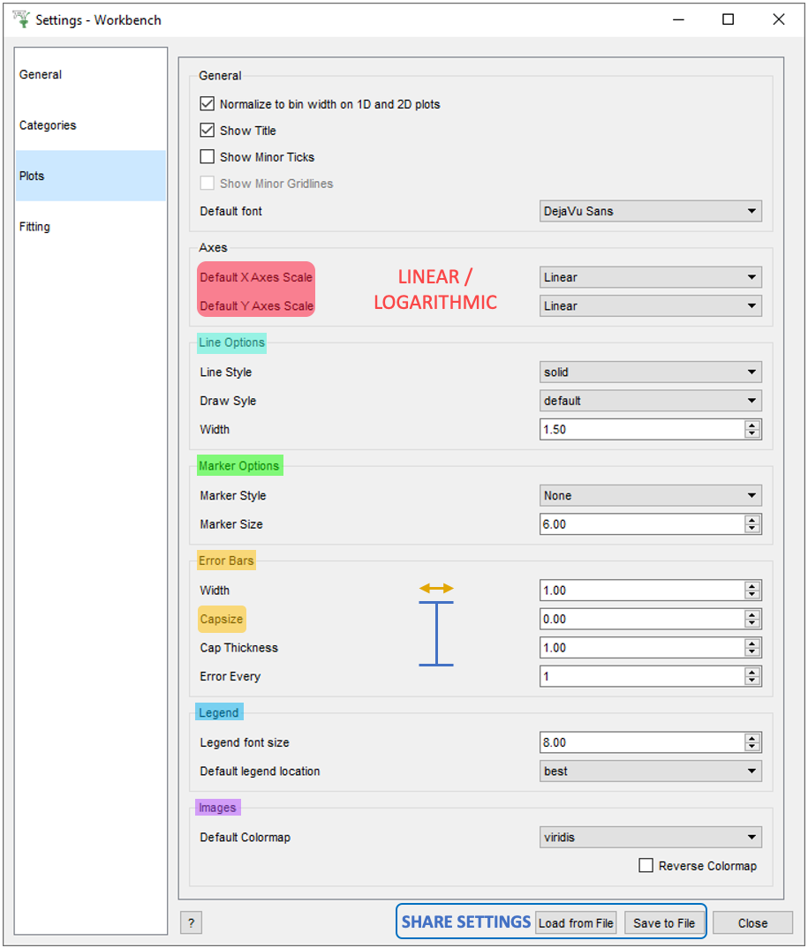808x948 pixels.
Task: Open the Default Colormap viridis dropdown
Action: click(650, 838)
